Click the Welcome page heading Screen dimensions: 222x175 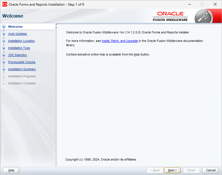13,16
